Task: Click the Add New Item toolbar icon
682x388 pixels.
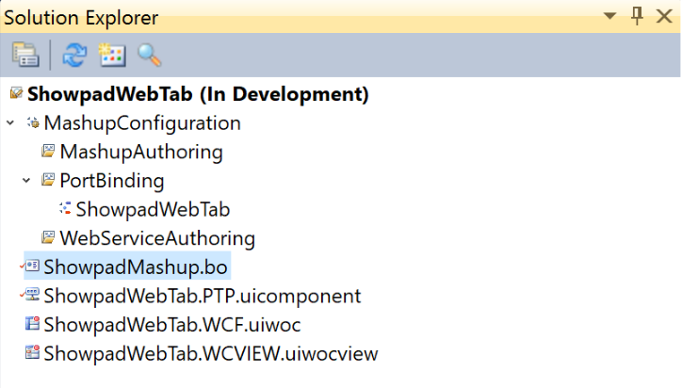Action: click(x=111, y=56)
